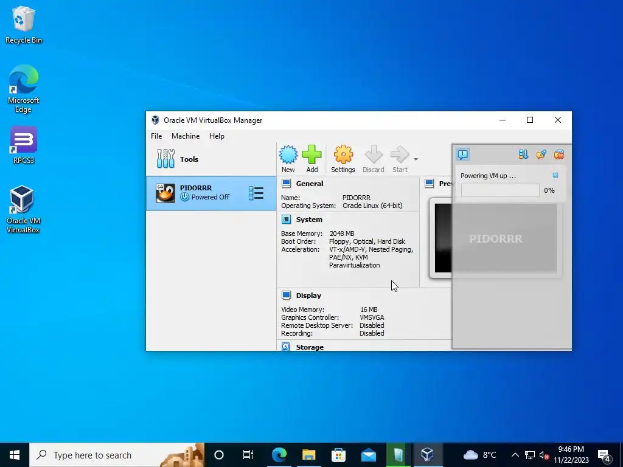
Task: Click the keep finished progresses pin icon
Action: (541, 154)
